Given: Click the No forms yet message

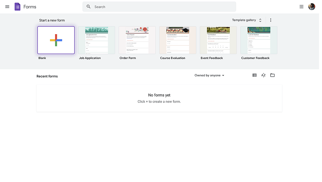Looking at the screenshot, I should [x=159, y=95].
